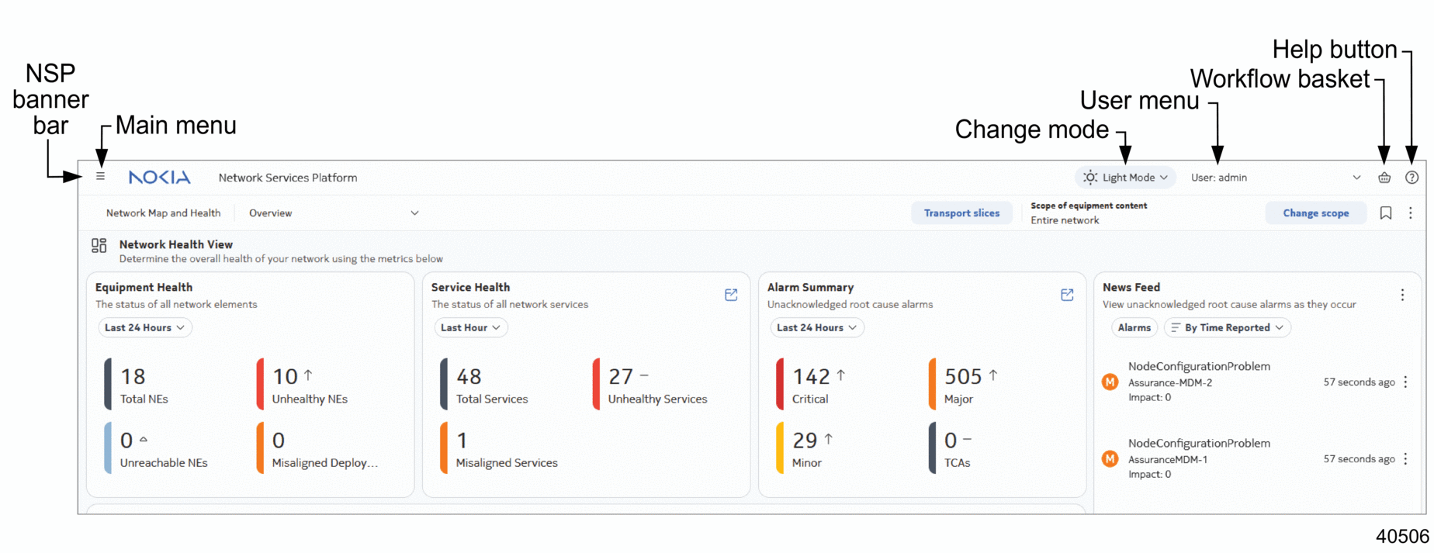
Task: Click the help question mark icon
Action: [x=1411, y=178]
